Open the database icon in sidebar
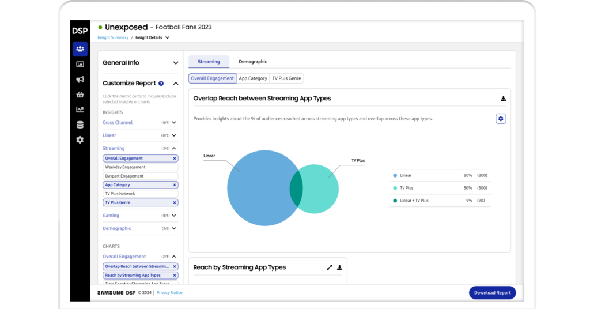 coord(80,125)
